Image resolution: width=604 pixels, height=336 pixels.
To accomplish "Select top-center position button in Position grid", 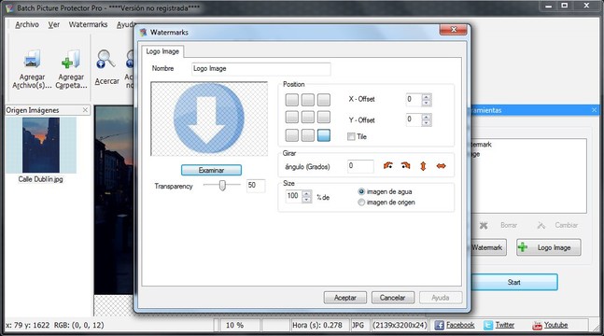I will tap(308, 100).
